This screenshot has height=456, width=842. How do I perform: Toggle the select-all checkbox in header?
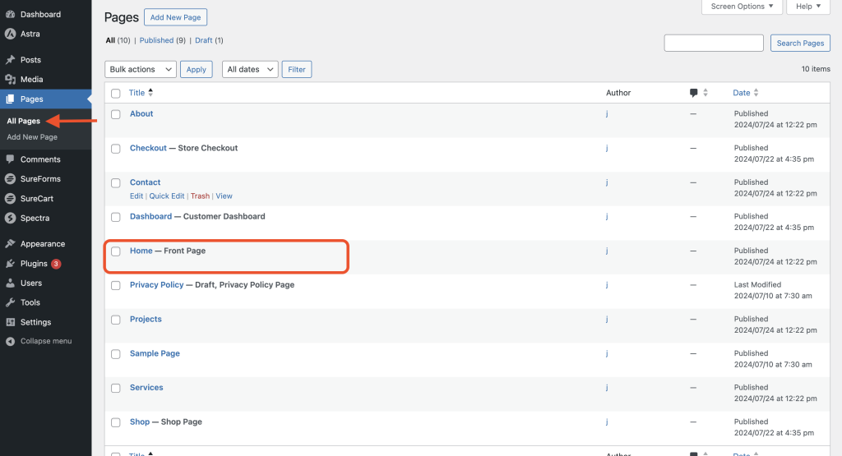click(x=115, y=94)
